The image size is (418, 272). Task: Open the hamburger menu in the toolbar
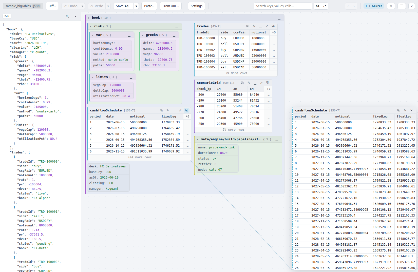[402, 6]
